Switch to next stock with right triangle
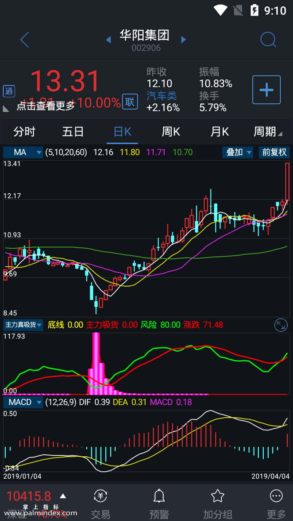This screenshot has width=293, height=521. (x=184, y=39)
